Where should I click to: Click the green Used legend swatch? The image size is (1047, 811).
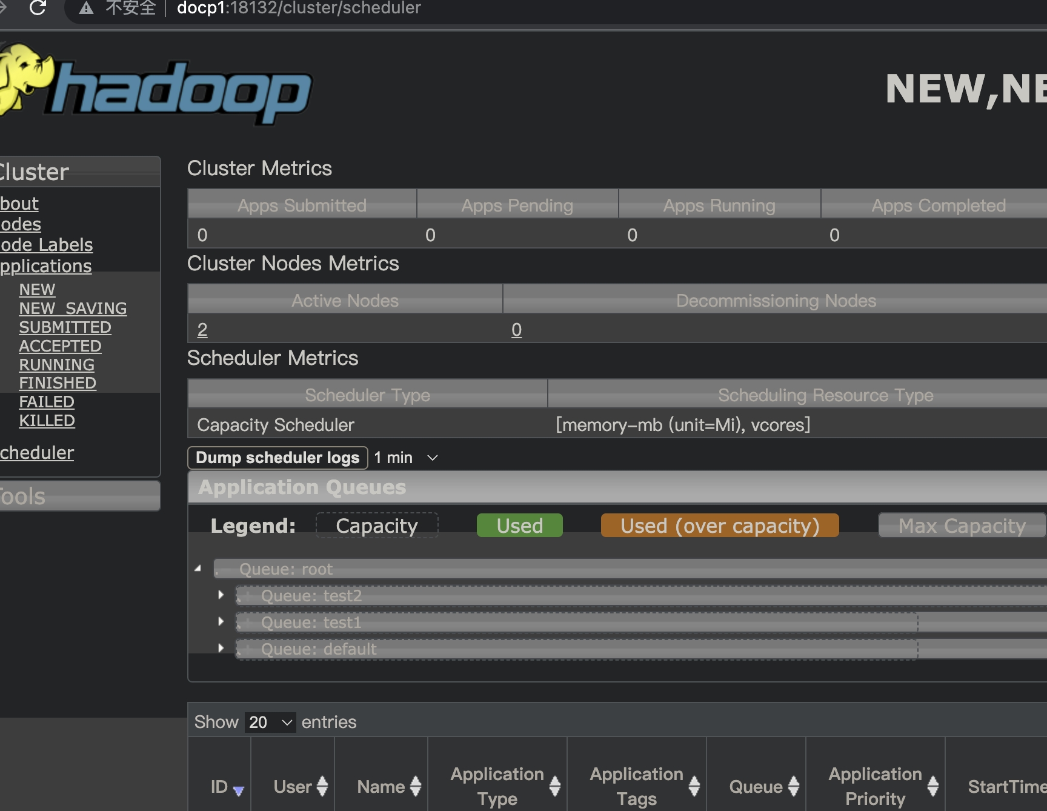[520, 526]
